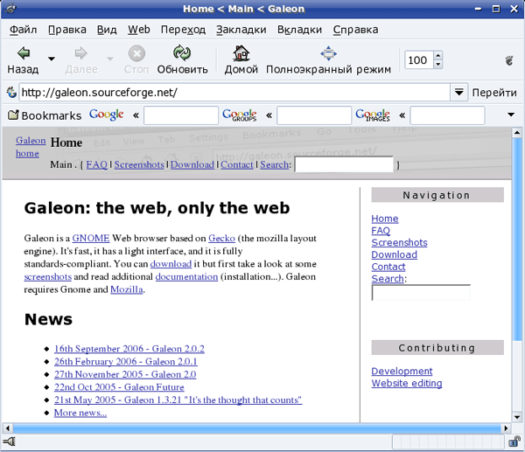This screenshot has height=452, width=525.
Task: Open the forward history dropdown arrow
Action: pyautogui.click(x=110, y=59)
